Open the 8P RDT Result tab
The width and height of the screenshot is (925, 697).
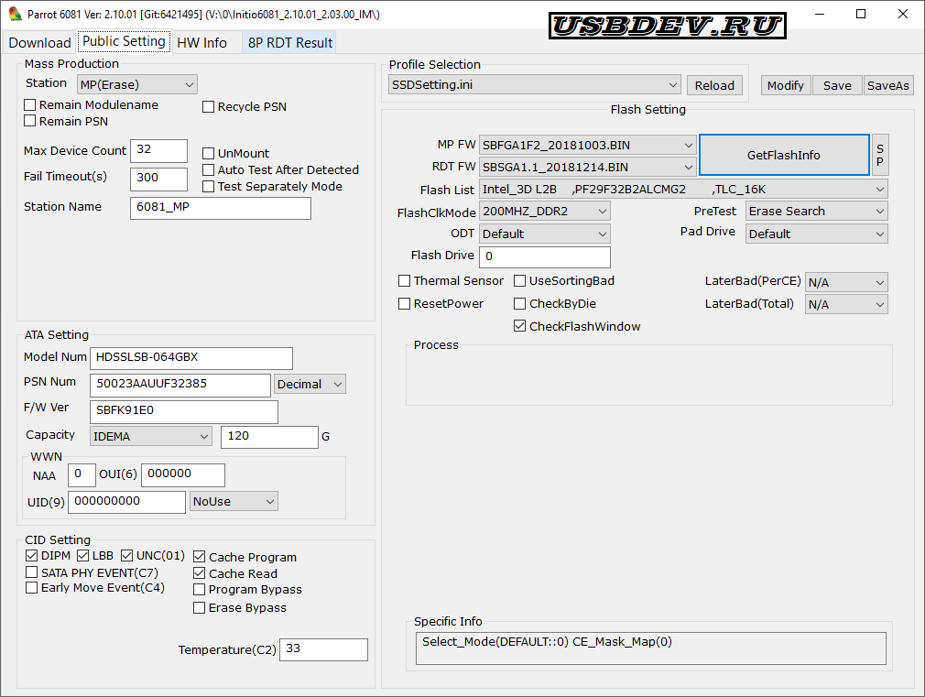[x=289, y=42]
